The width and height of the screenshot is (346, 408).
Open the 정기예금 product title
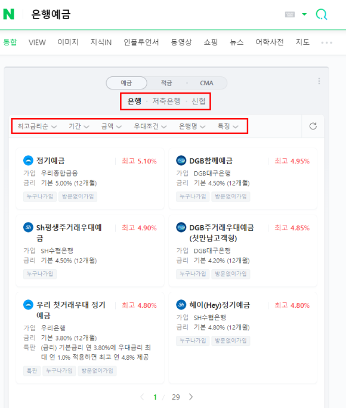point(51,160)
